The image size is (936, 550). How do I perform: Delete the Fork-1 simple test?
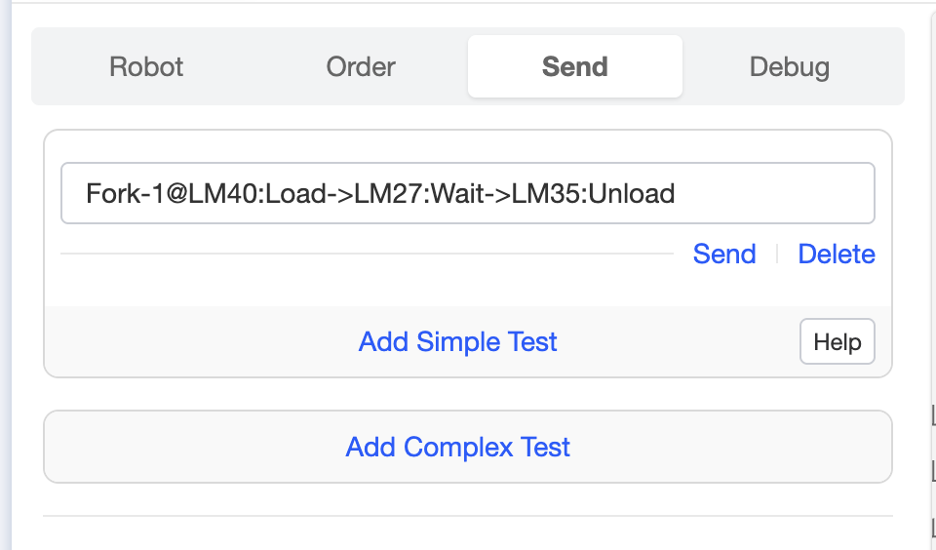837,255
